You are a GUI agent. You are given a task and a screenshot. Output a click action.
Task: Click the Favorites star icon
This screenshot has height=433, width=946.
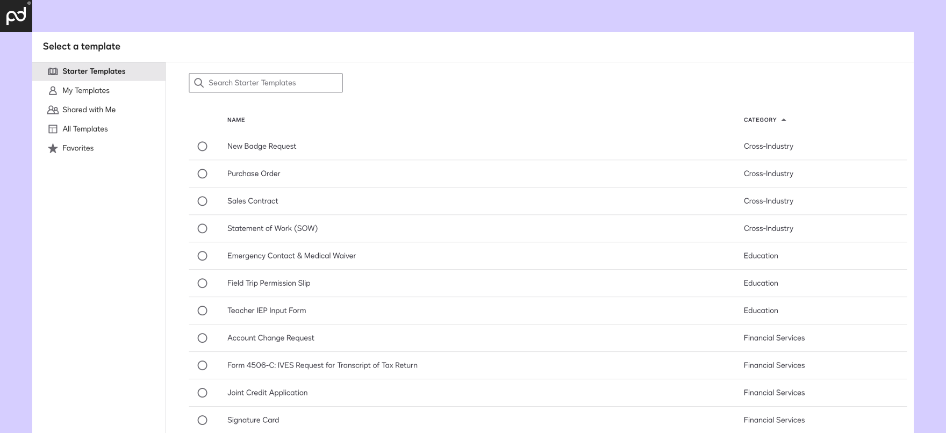53,148
